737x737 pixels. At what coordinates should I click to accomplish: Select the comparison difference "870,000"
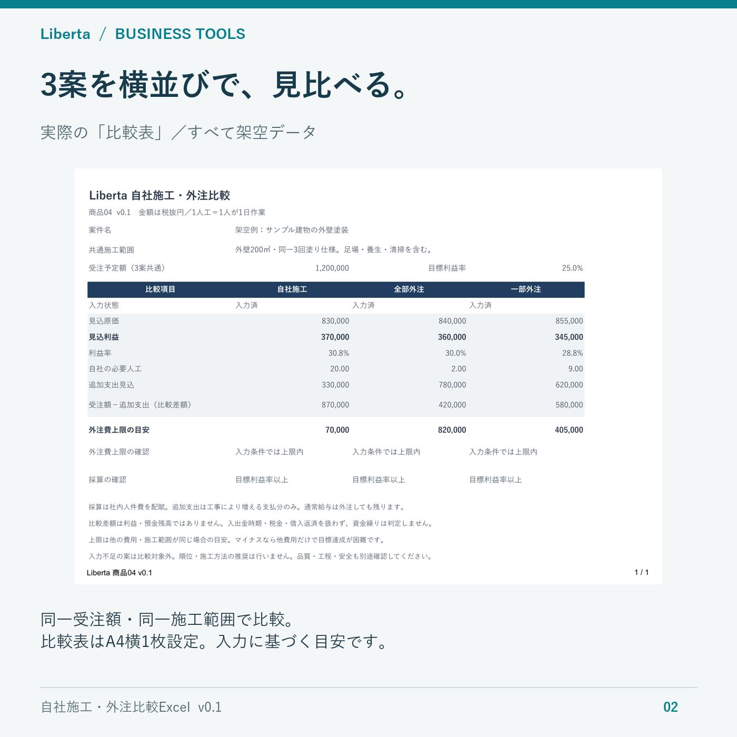[x=335, y=405]
